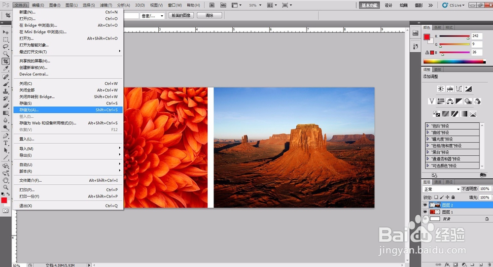The height and width of the screenshot is (267, 493).
Task: Open the Mini Bridge panel icon
Action: (415, 33)
